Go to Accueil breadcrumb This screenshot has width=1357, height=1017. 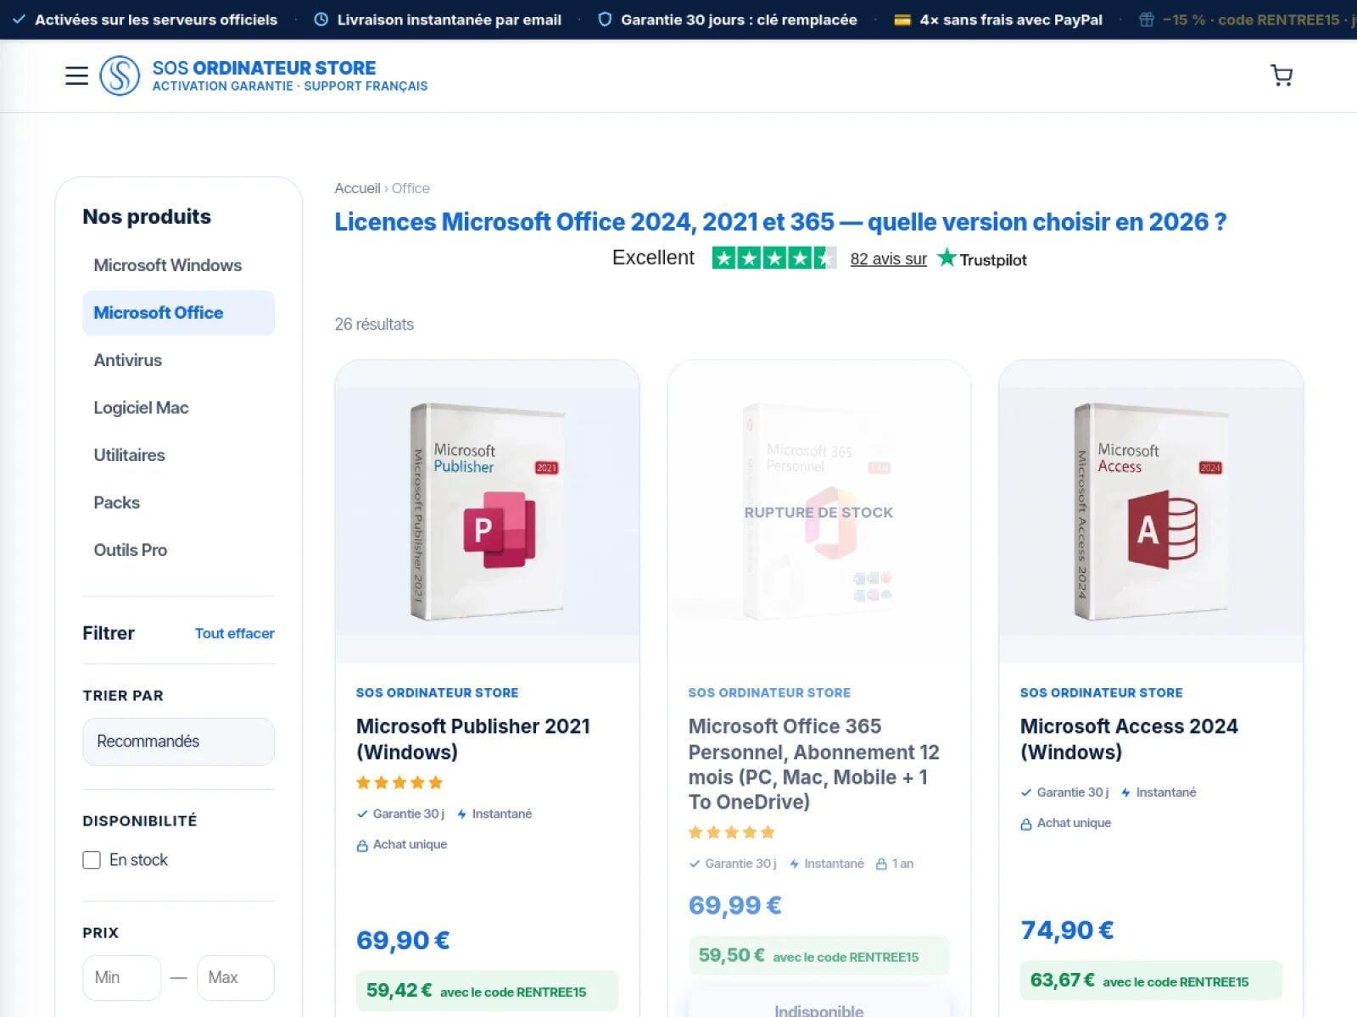tap(357, 188)
